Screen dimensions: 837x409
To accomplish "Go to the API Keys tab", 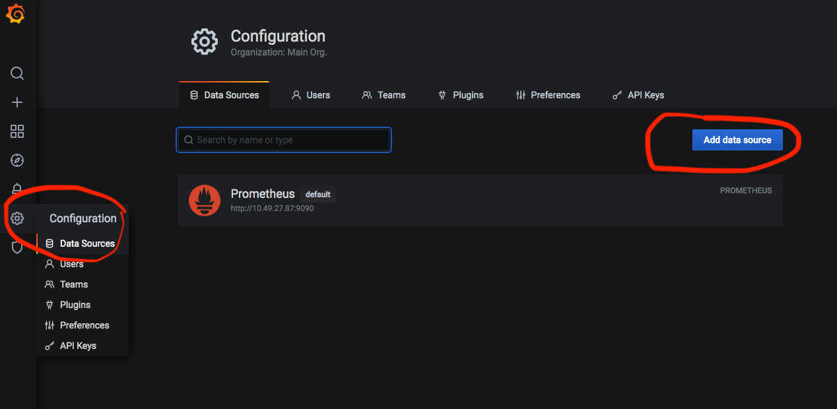I will coord(638,95).
